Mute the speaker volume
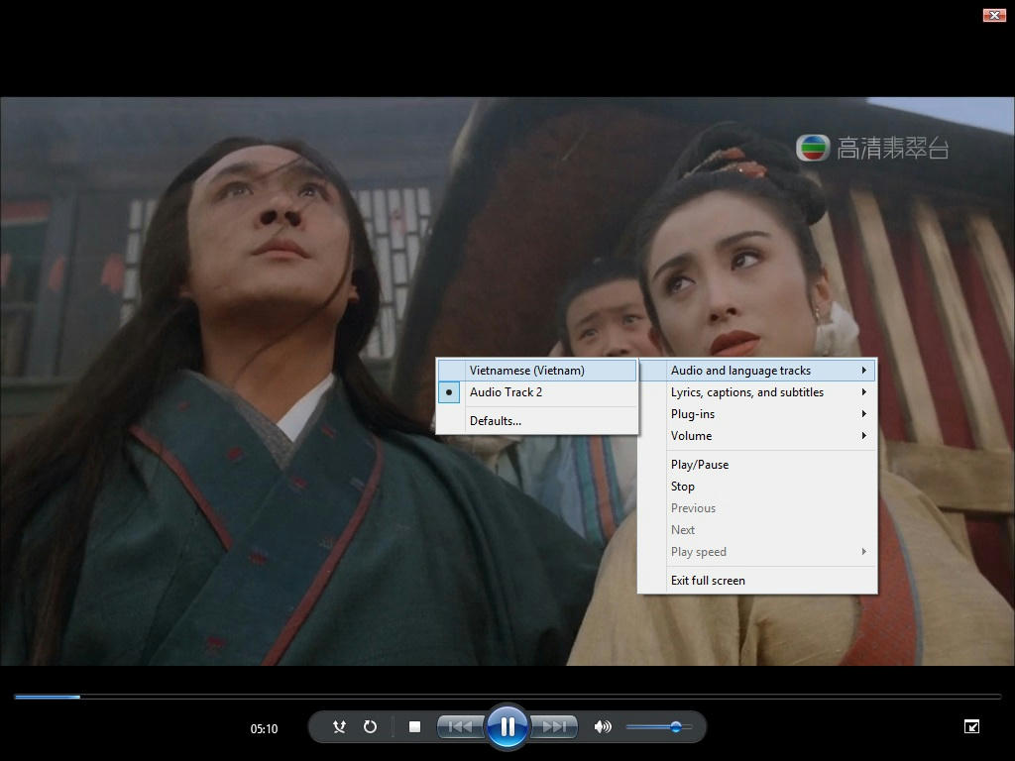 [x=602, y=726]
